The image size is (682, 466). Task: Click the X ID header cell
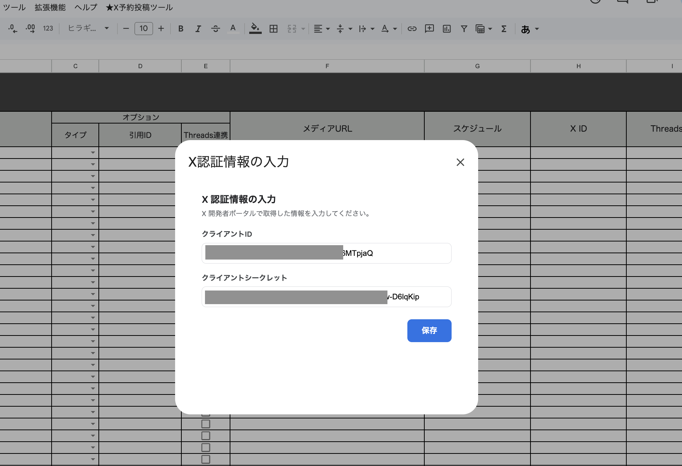(578, 128)
